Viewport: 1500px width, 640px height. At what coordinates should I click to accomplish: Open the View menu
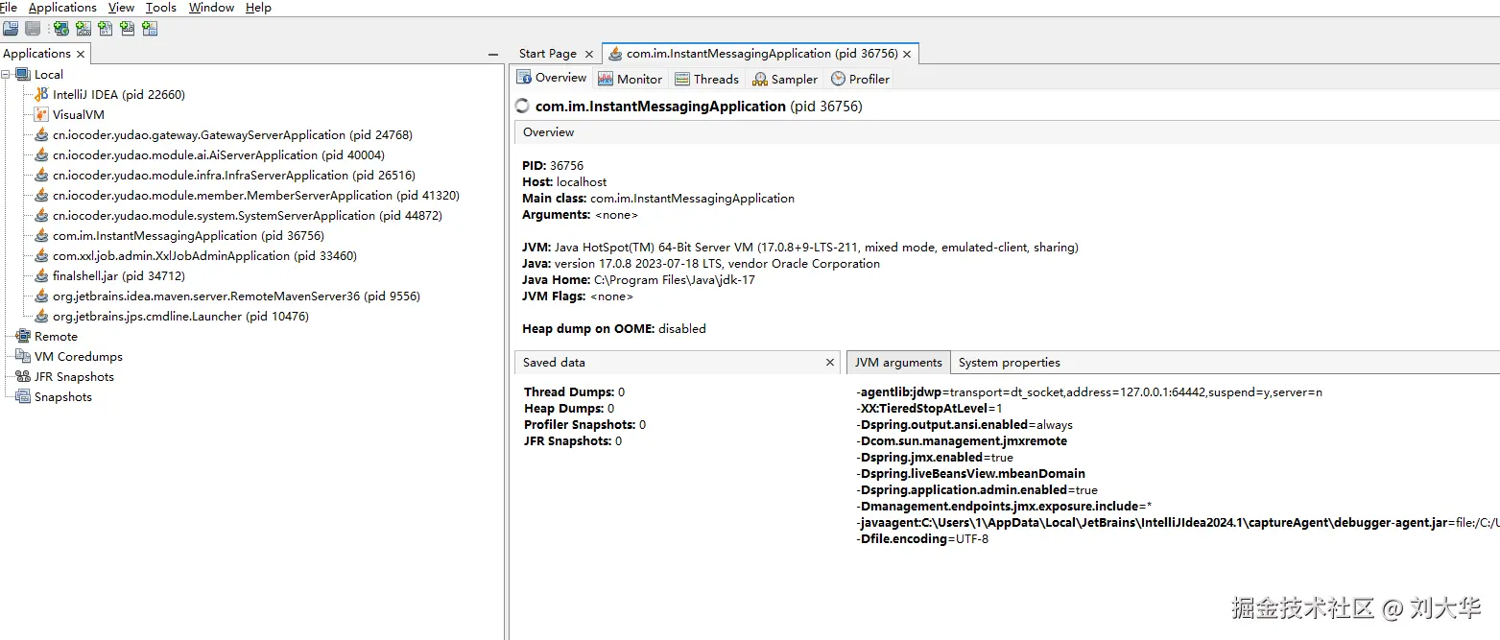[121, 8]
